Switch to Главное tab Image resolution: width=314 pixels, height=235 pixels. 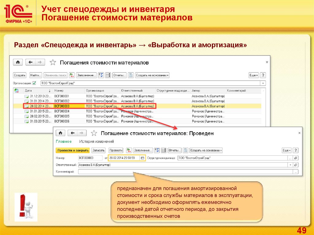(64, 142)
